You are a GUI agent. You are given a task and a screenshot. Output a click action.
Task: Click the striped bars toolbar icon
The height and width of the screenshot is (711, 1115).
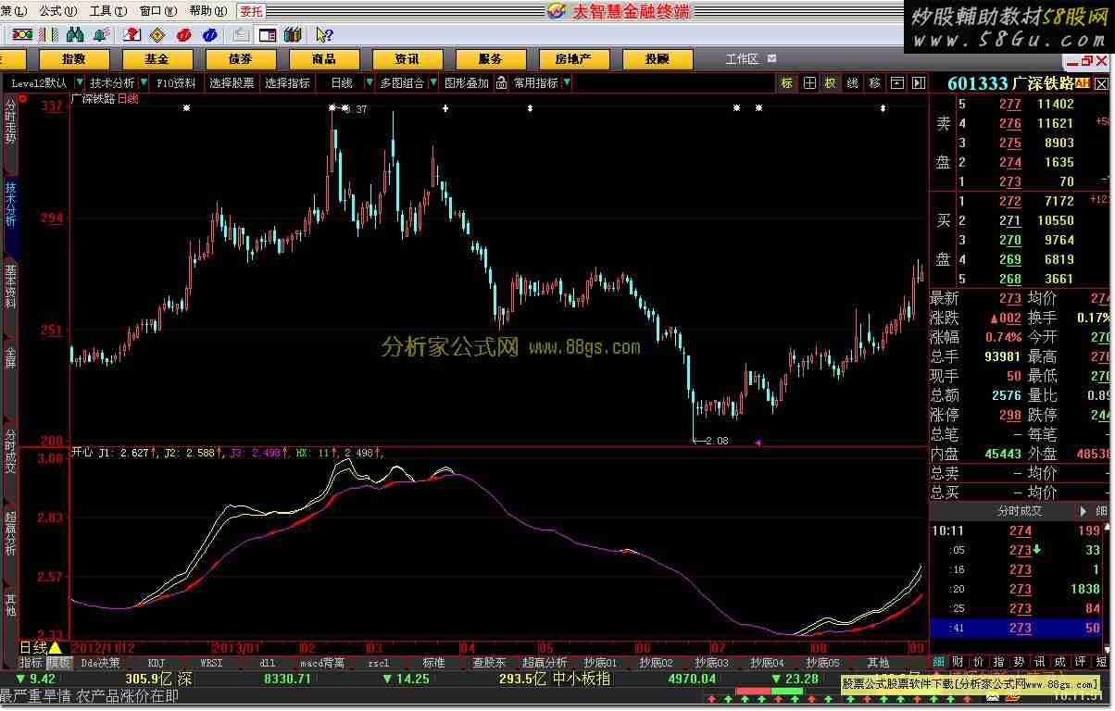48,34
